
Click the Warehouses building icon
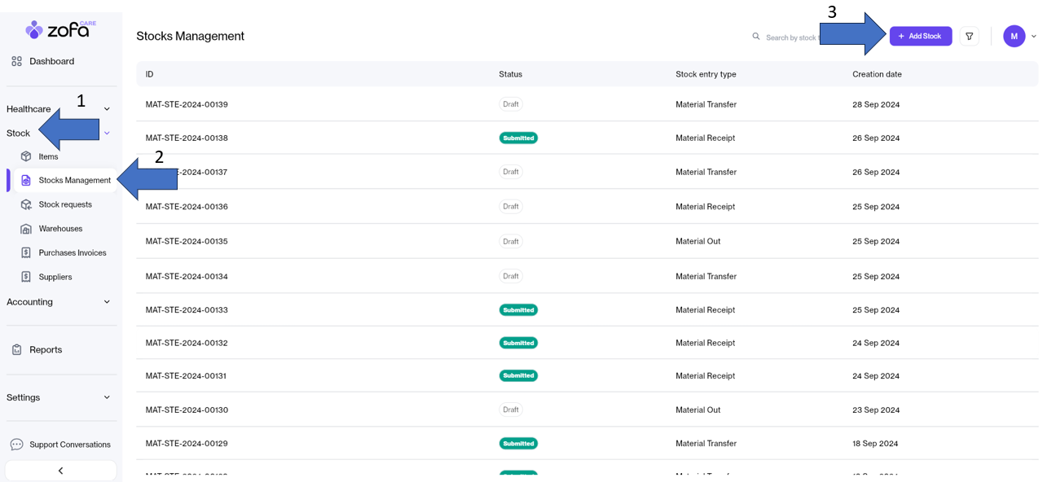(26, 229)
